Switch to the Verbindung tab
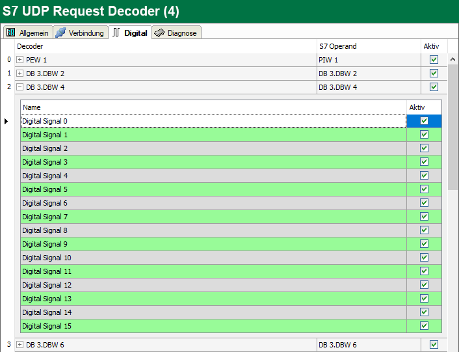459x352 pixels. click(81, 33)
